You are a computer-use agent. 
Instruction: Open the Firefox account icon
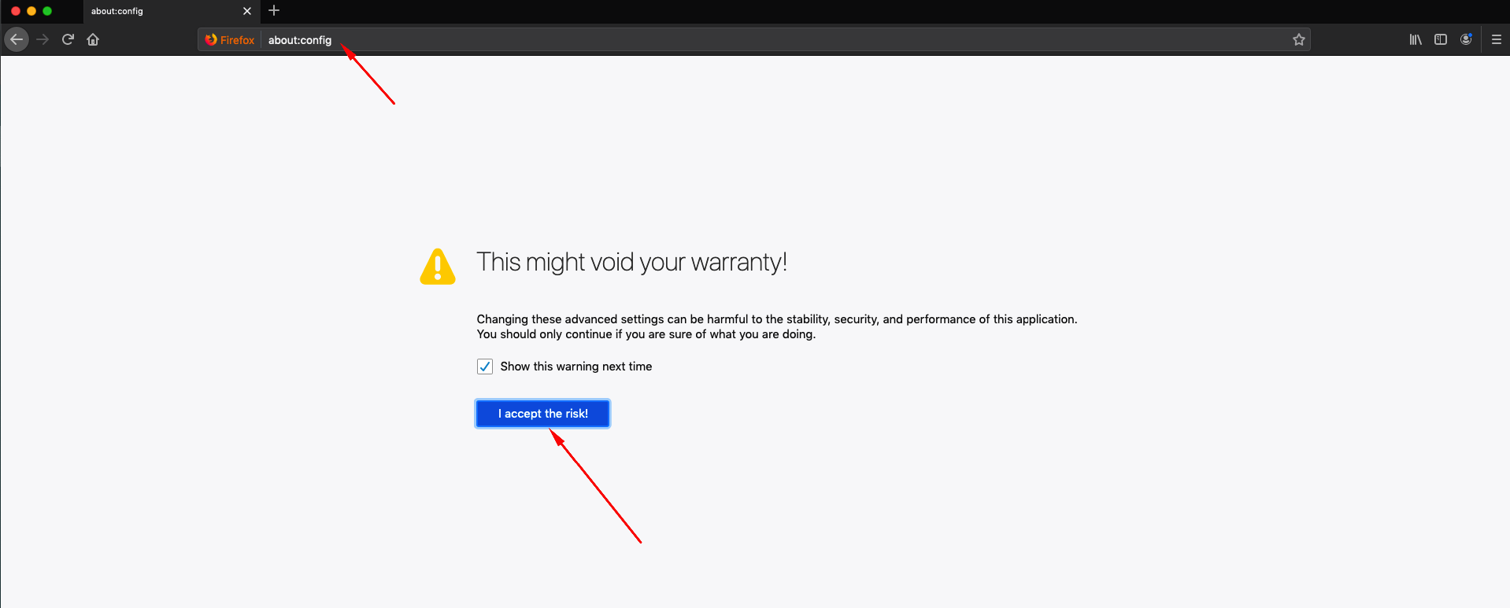[1466, 39]
